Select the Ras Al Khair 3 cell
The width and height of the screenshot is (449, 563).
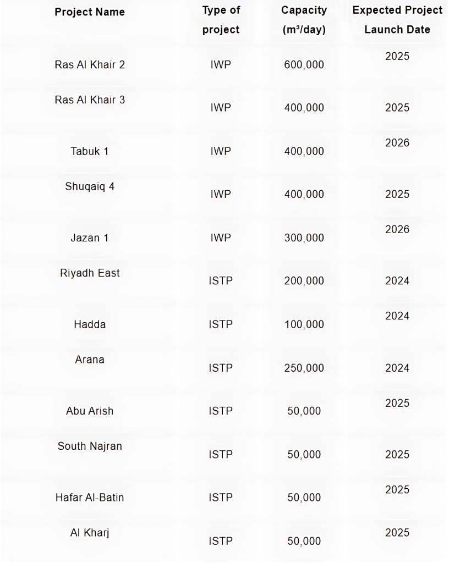90,100
